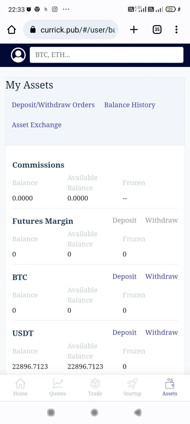Click Deposit for BTC
190x424 pixels.
point(124,276)
